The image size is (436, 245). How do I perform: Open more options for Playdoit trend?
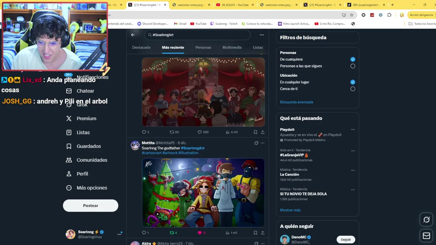point(353,130)
